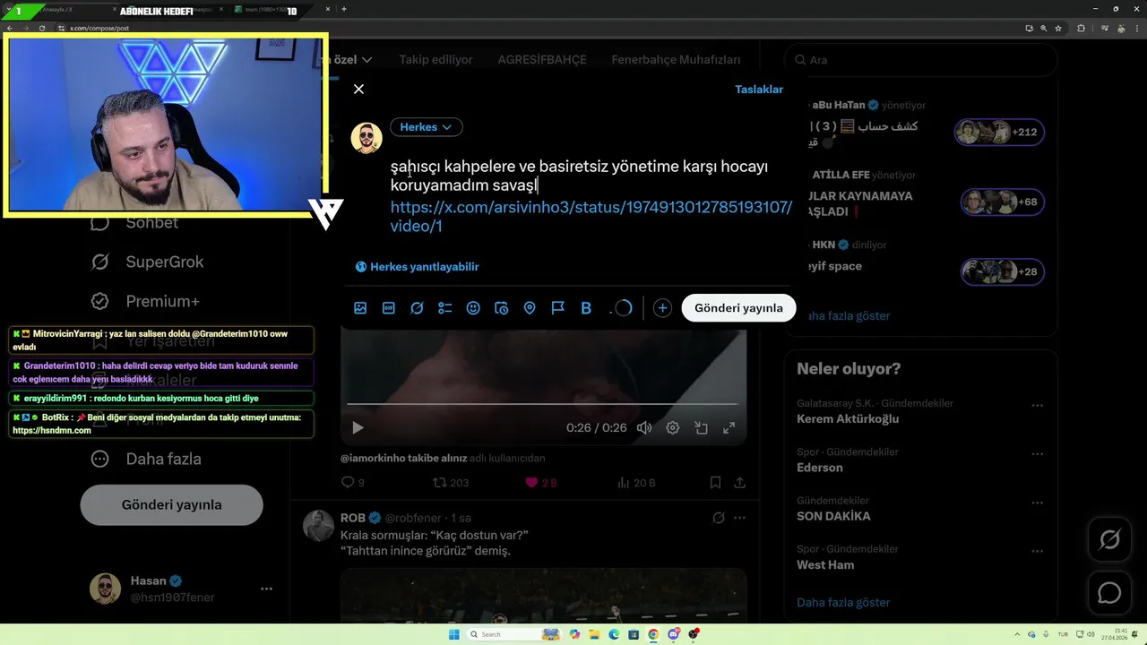Open the emoji picker
This screenshot has width=1147, height=645.
473,308
